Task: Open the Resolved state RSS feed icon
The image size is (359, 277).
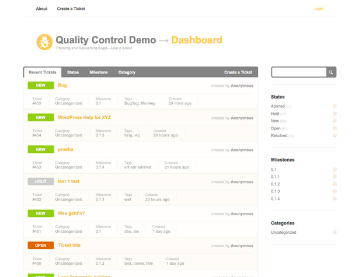Action: point(334,135)
